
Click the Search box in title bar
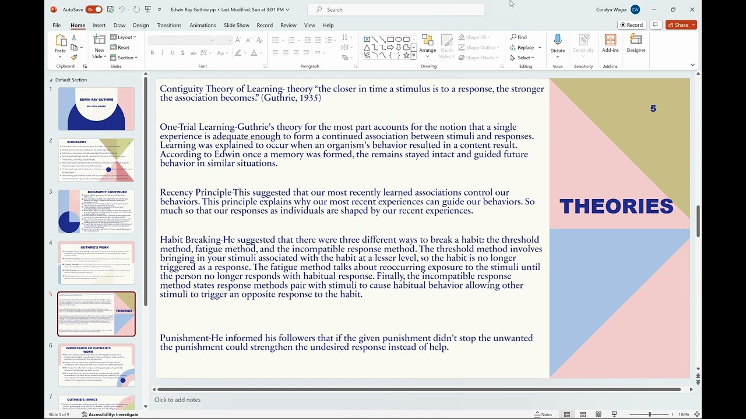point(396,9)
